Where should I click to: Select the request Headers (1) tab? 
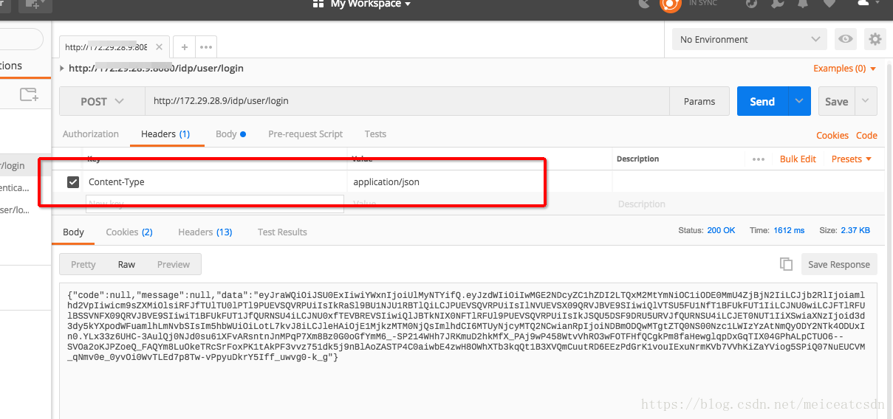pos(165,134)
